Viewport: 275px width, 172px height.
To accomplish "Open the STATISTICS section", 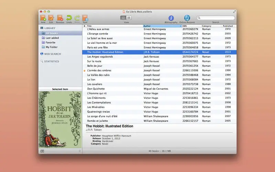I will point(51,62).
